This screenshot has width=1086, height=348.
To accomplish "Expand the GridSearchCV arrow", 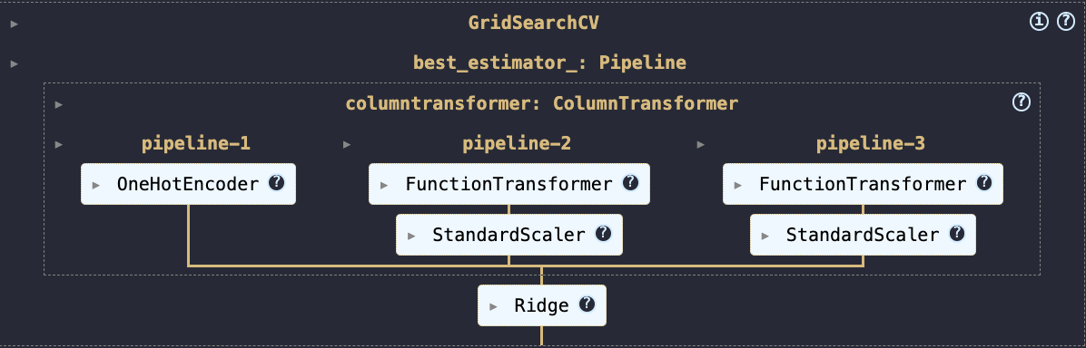I will [15, 24].
